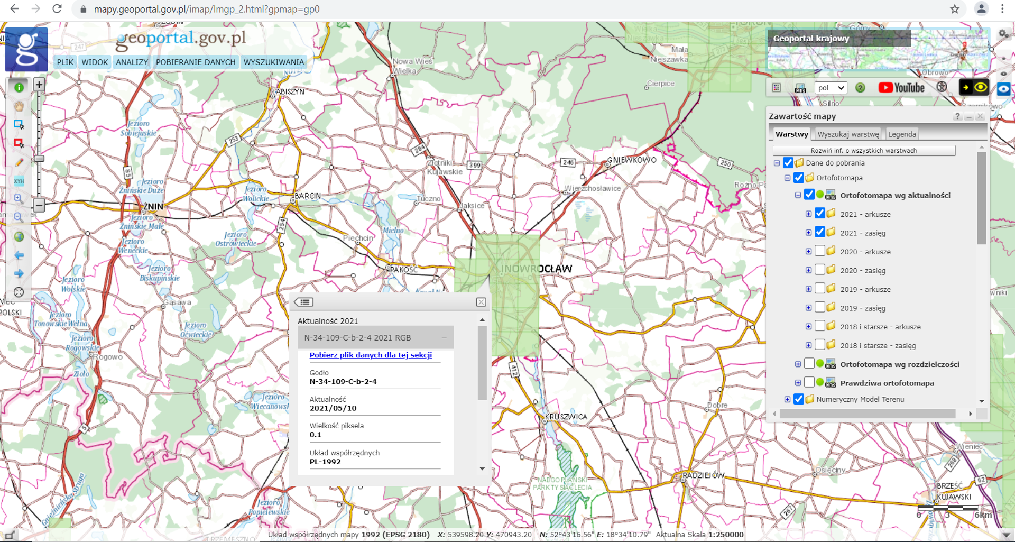The image size is (1015, 542).
Task: Open the POBIERANIE DANYCH menu
Action: pyautogui.click(x=195, y=62)
